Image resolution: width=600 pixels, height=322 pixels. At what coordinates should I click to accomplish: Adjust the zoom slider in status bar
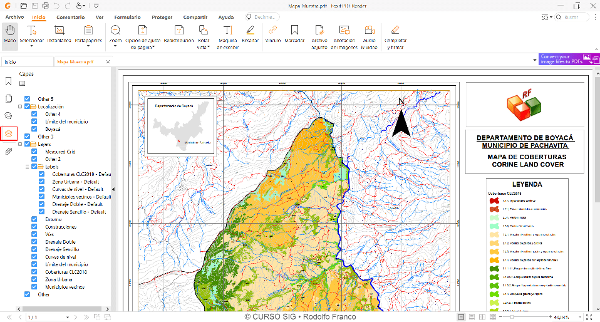(512, 317)
